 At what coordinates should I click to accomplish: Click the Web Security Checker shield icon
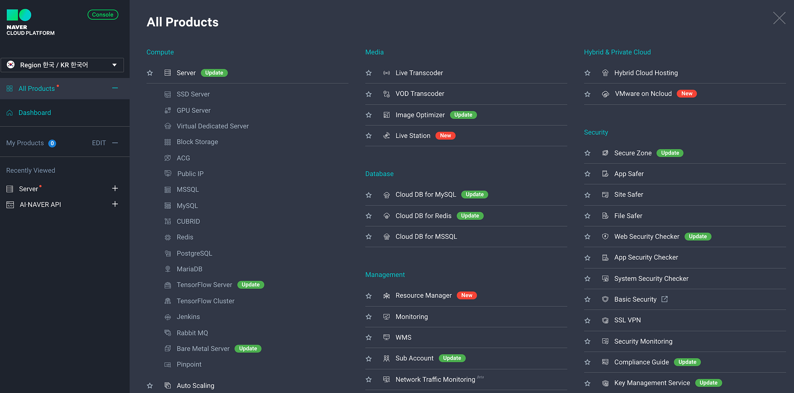[x=605, y=237]
